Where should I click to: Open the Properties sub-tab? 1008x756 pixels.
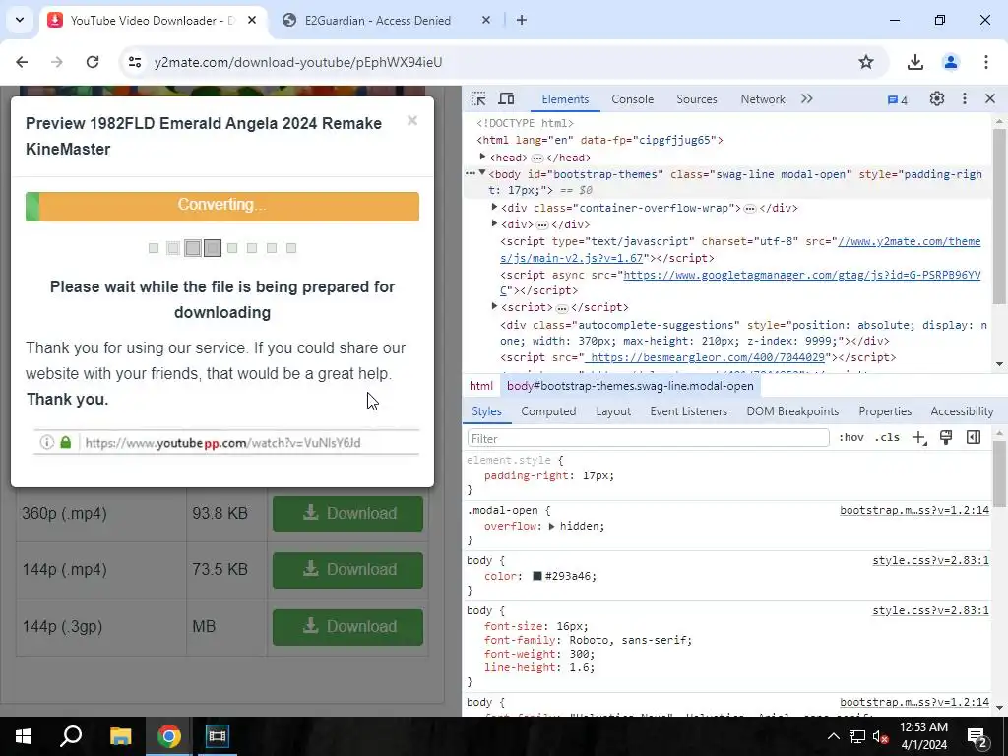pos(885,411)
